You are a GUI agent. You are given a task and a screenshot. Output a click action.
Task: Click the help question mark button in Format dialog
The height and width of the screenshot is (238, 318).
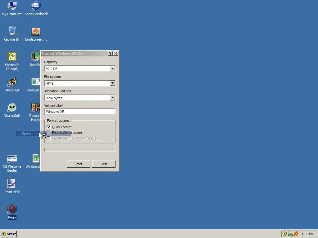click(110, 53)
